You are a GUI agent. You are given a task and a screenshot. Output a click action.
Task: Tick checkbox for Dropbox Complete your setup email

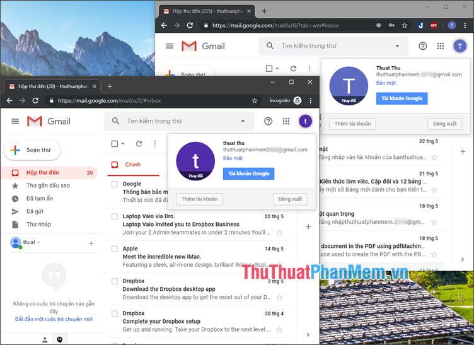point(115,313)
